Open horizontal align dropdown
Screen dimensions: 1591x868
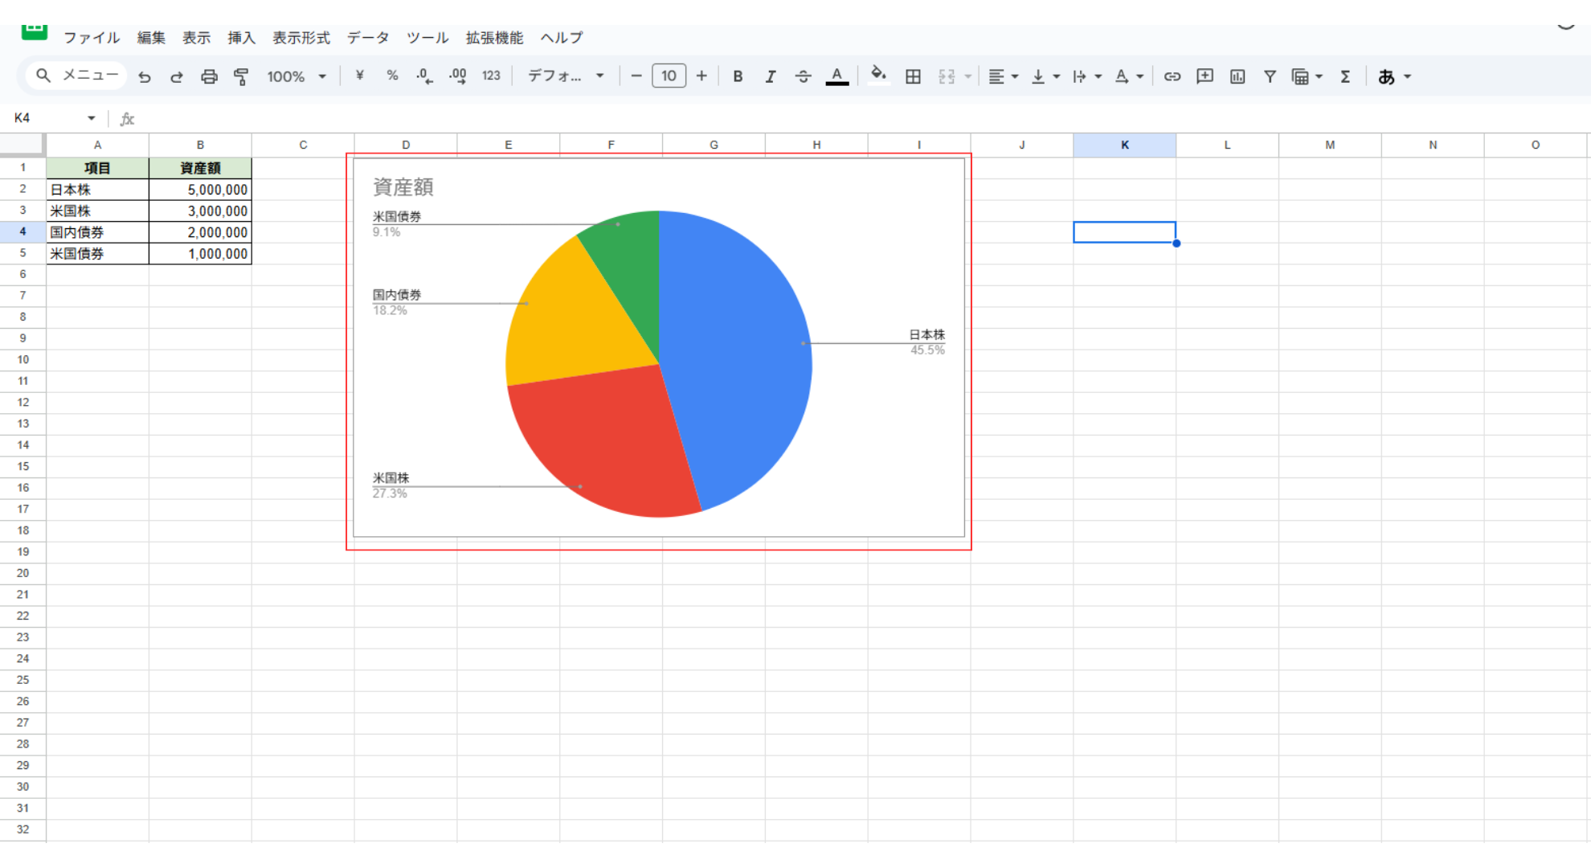(1003, 76)
